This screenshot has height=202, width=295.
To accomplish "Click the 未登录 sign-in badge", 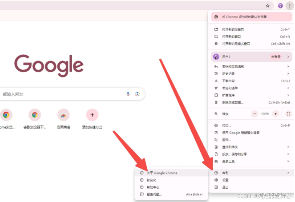I will tap(276, 57).
